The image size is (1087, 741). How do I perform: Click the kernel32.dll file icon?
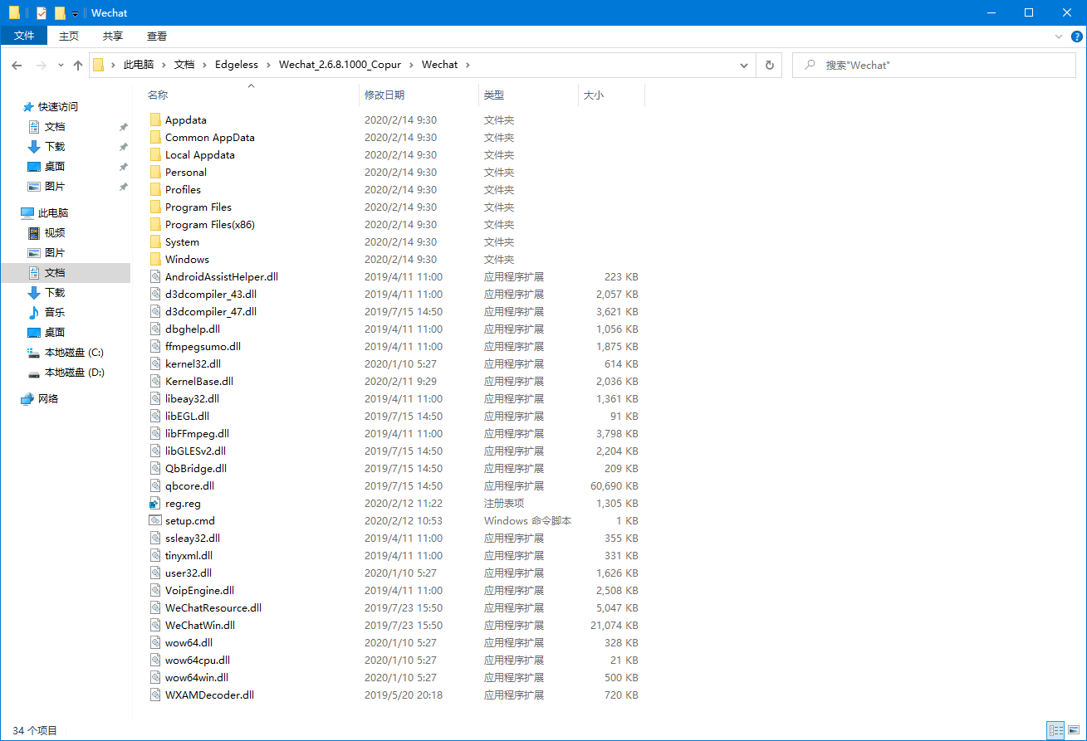155,364
